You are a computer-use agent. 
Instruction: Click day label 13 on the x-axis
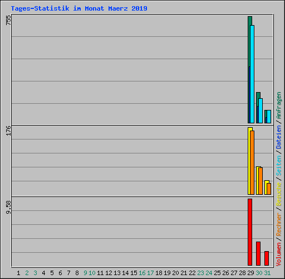tap(117, 273)
